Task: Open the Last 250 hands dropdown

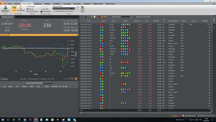Action: click(x=87, y=17)
